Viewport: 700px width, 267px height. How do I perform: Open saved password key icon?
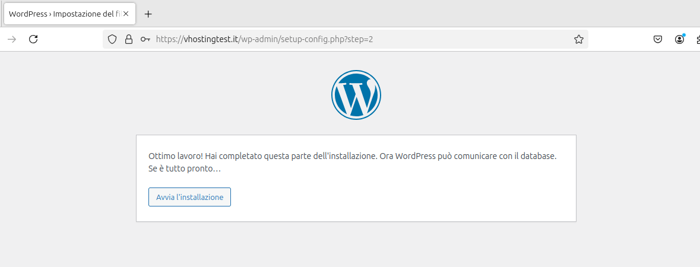pyautogui.click(x=145, y=39)
